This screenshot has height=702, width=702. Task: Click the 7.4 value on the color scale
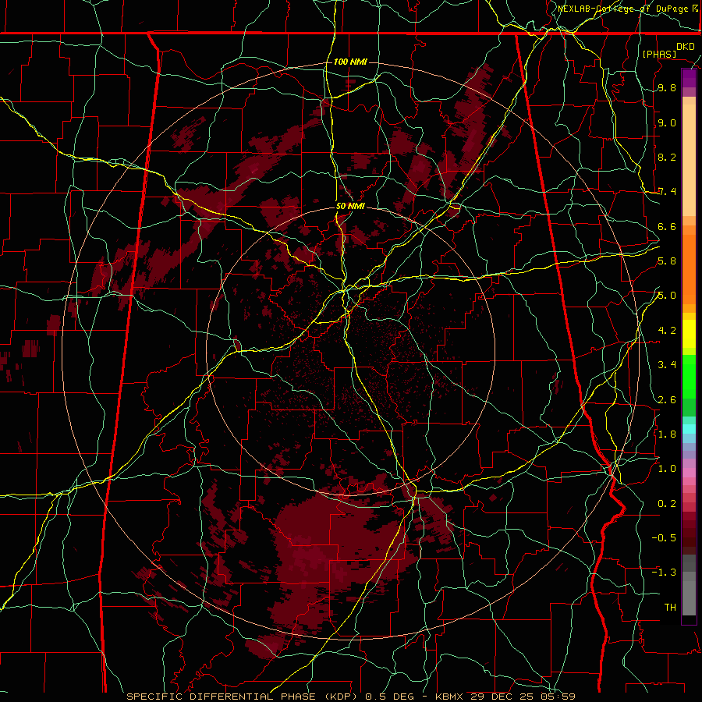coord(667,192)
